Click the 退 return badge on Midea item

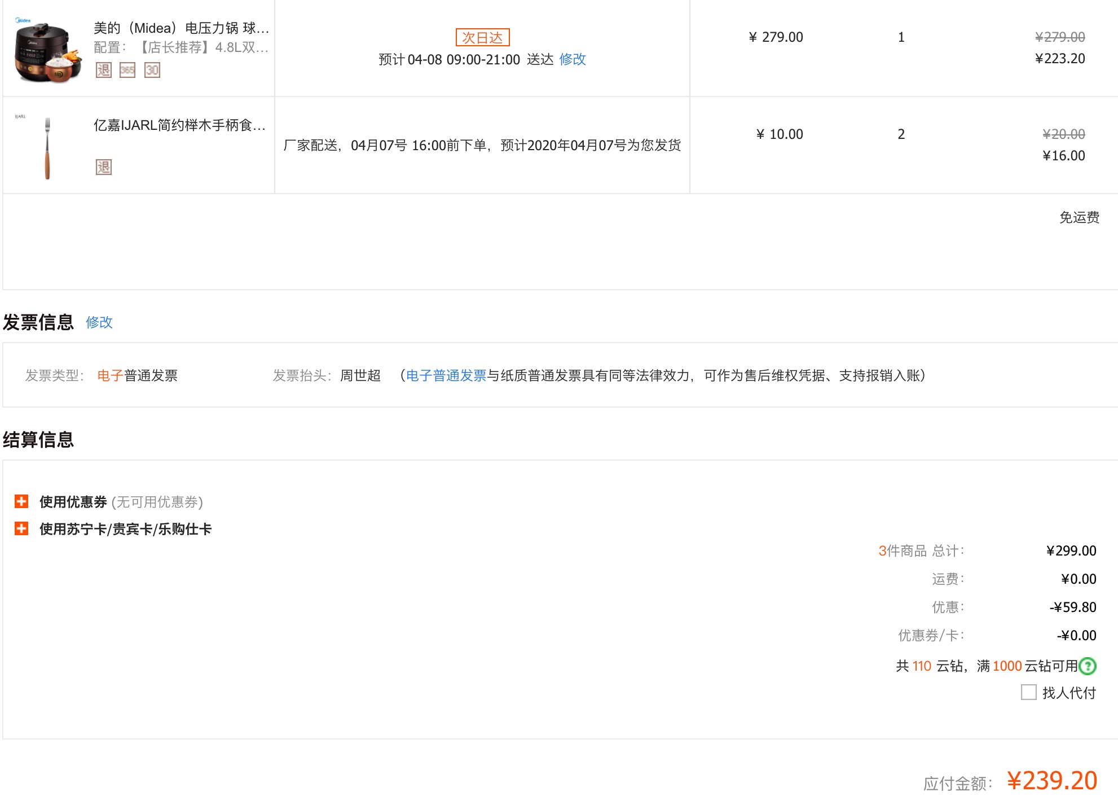click(104, 70)
